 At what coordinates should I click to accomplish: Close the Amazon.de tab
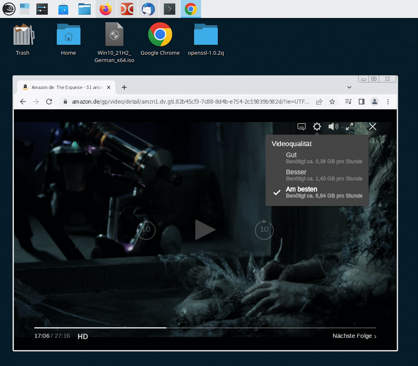[x=109, y=87]
